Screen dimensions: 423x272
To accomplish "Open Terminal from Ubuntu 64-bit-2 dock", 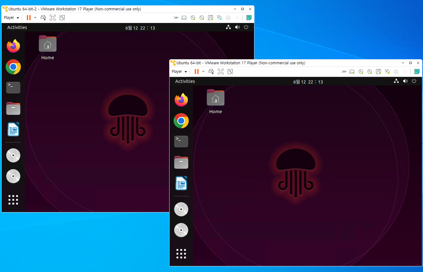I will tap(13, 88).
